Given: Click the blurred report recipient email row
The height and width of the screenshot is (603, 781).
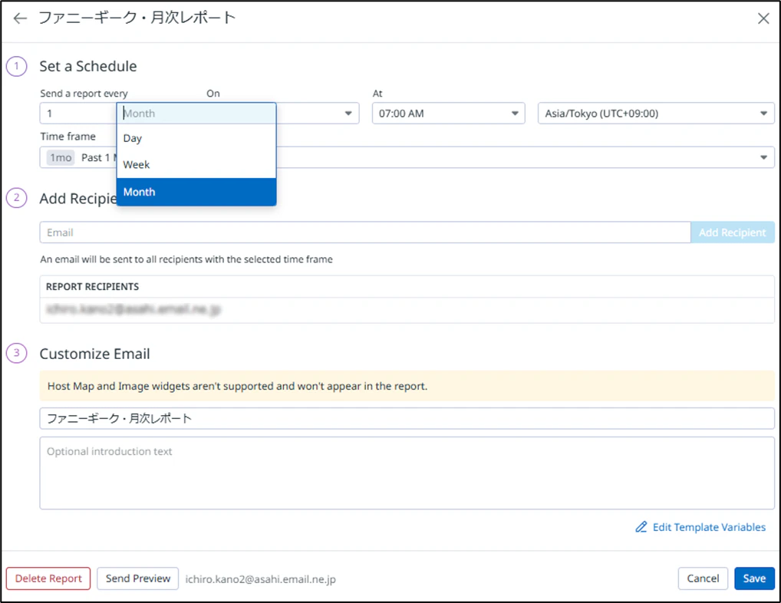Looking at the screenshot, I should click(407, 310).
